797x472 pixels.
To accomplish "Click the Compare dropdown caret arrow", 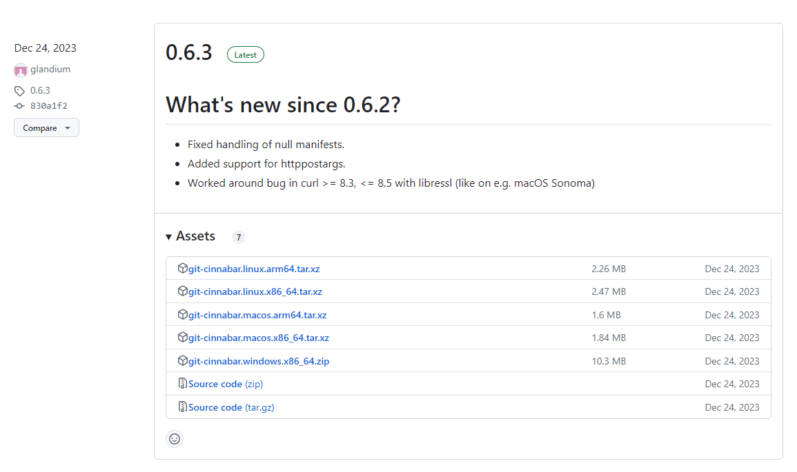I will (x=68, y=127).
